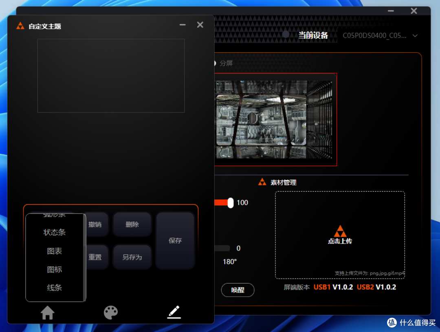Minimize the main background window
Image resolution: width=440 pixels, height=332 pixels.
(391, 11)
